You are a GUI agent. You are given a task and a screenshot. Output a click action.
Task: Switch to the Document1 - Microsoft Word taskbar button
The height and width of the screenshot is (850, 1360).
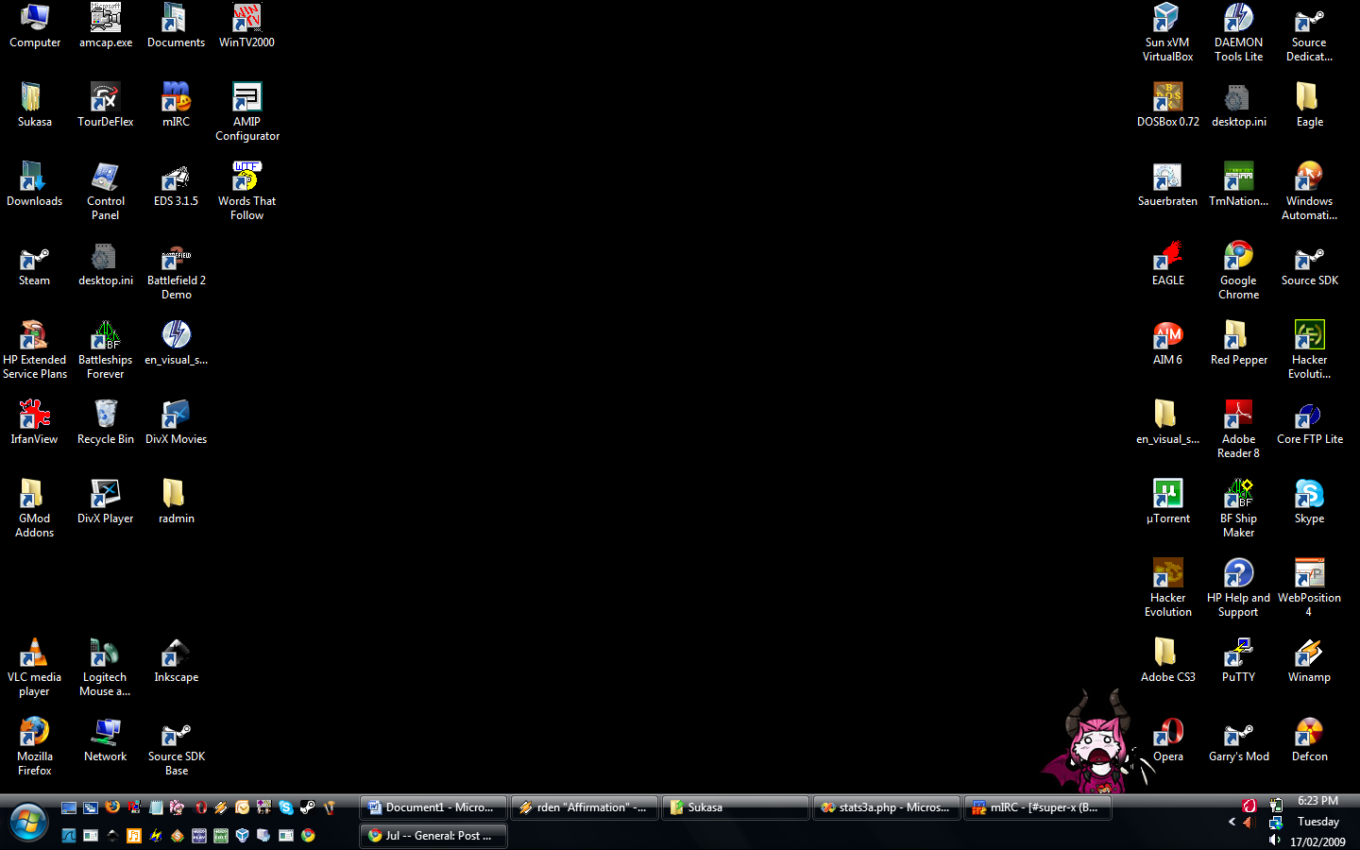point(433,807)
